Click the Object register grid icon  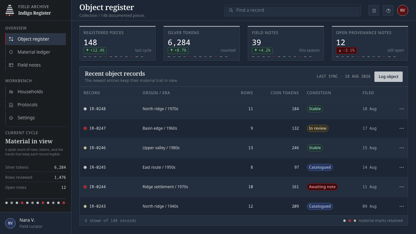tap(11, 39)
